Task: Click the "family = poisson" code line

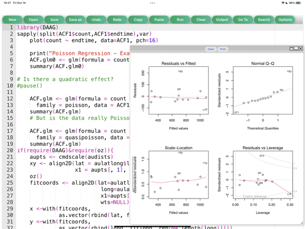Action: point(83,105)
